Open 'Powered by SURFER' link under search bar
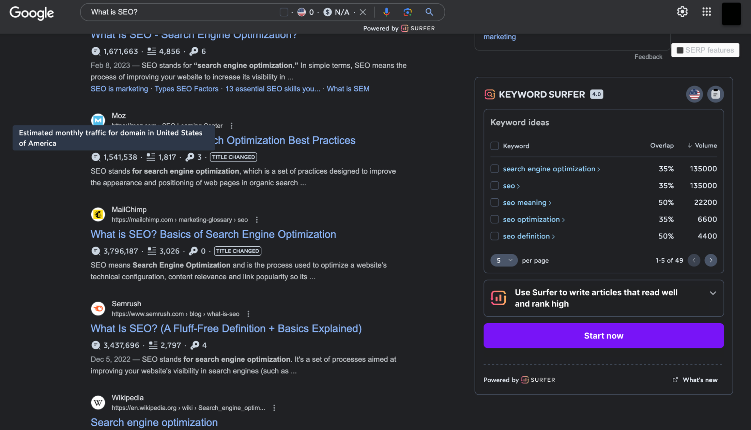751x430 pixels. pyautogui.click(x=399, y=28)
